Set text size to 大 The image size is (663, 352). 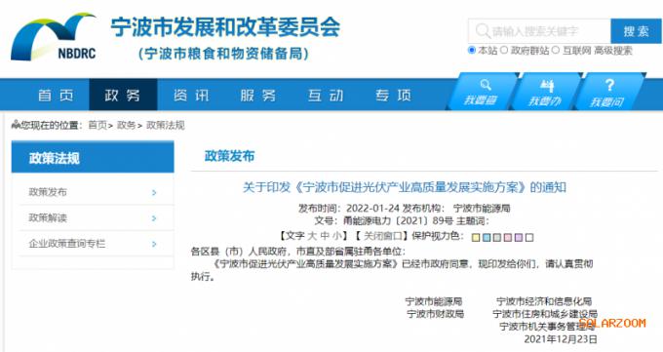pos(312,236)
